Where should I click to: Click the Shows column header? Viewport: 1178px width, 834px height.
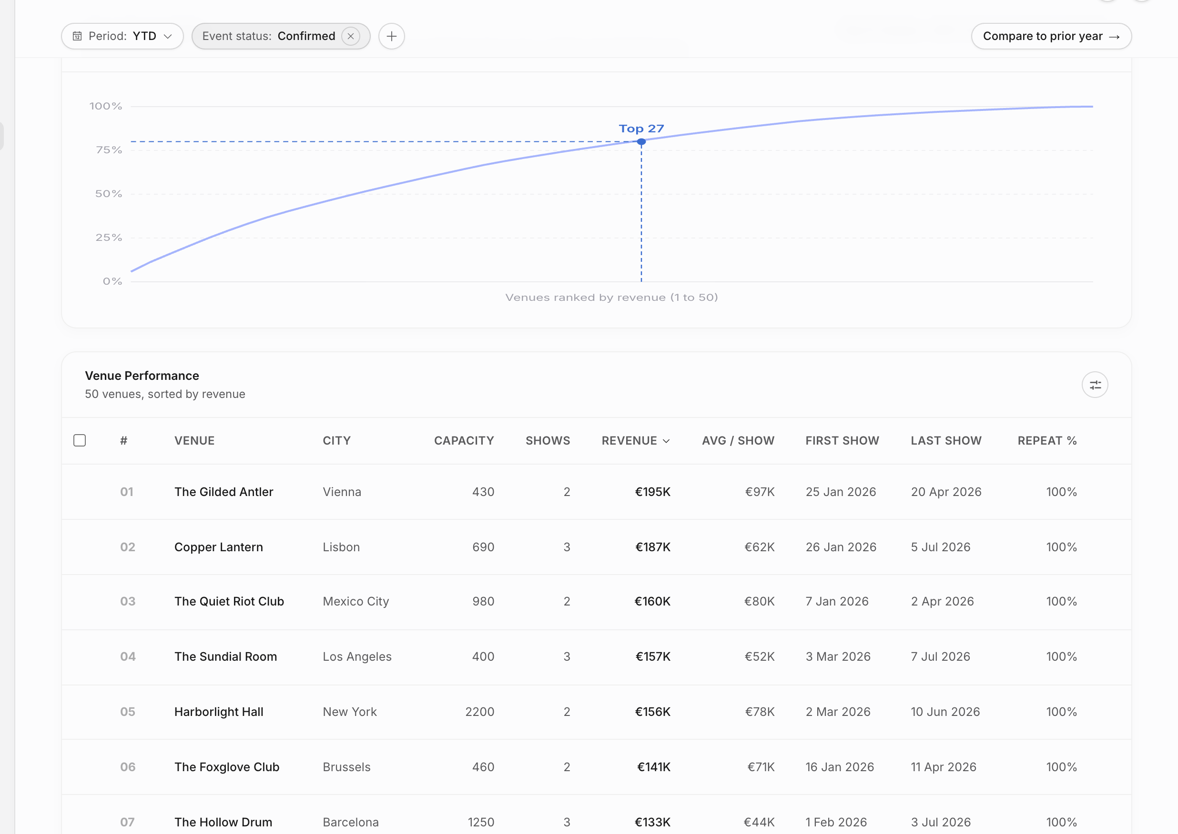click(x=548, y=441)
